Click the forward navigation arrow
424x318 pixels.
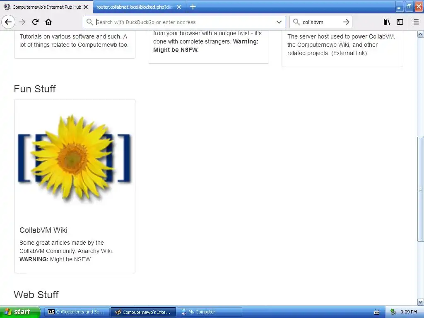click(x=22, y=22)
